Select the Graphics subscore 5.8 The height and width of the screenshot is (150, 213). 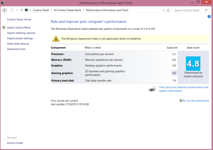point(174,65)
